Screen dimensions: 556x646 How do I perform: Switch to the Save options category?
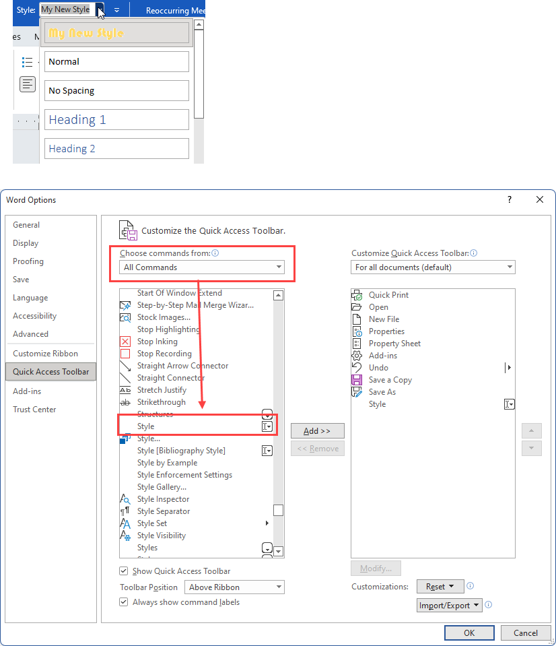pos(21,280)
